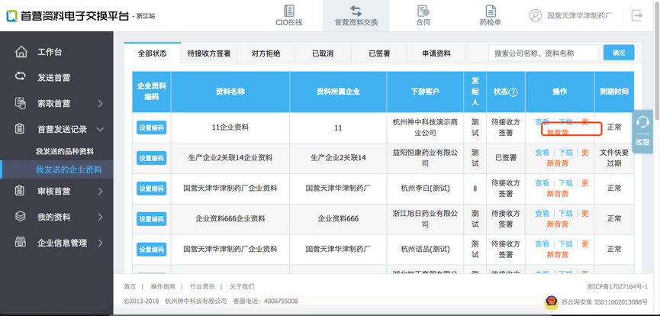
Task: Click 杭州神中科技演示商业公司 cell
Action: 425,127
